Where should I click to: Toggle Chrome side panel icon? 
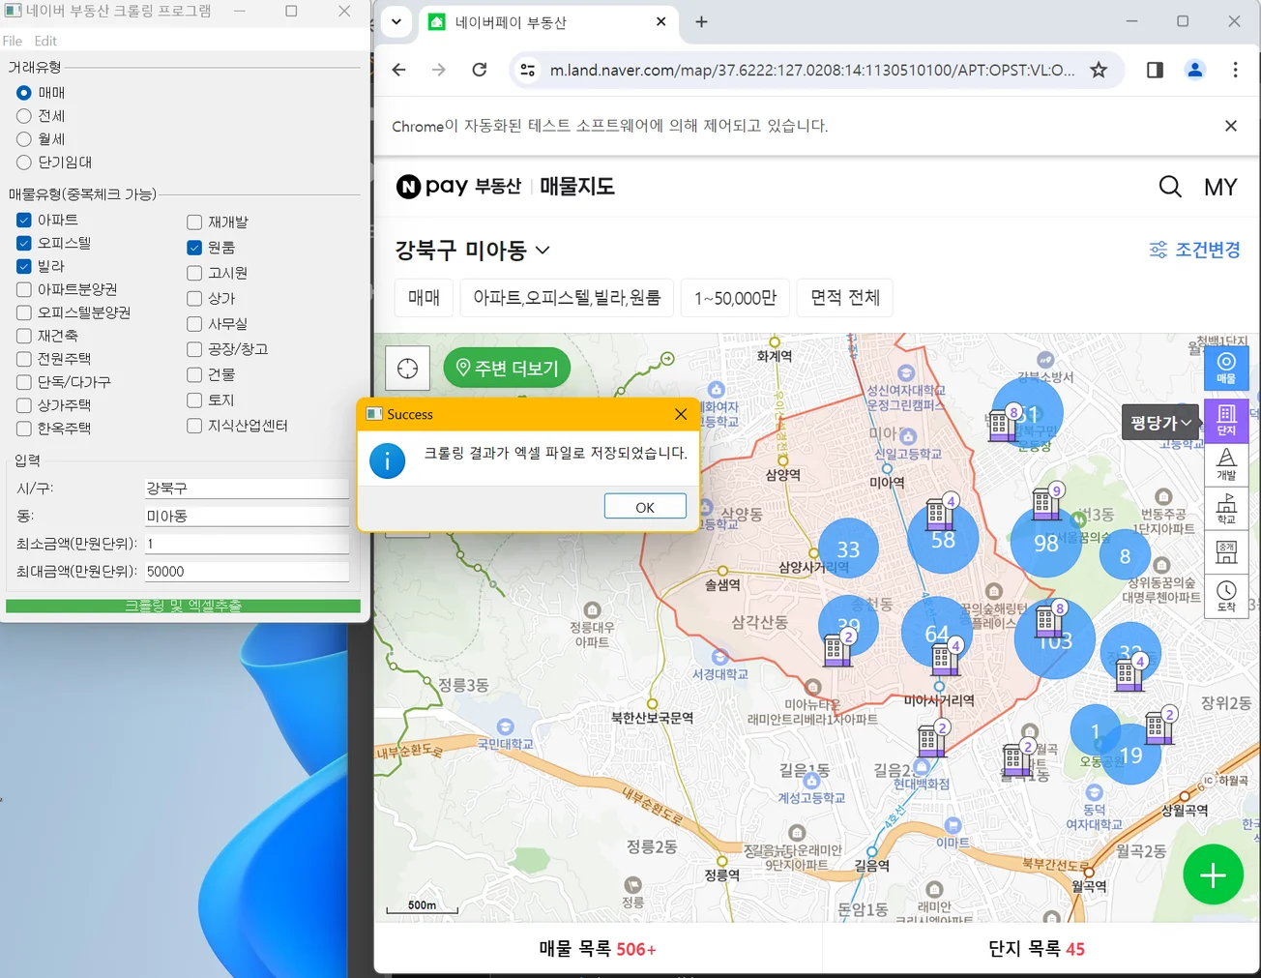[x=1155, y=70]
